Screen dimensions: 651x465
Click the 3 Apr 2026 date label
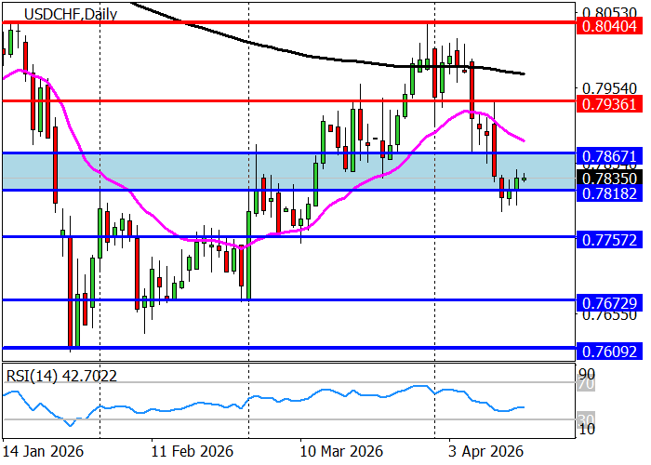[486, 450]
